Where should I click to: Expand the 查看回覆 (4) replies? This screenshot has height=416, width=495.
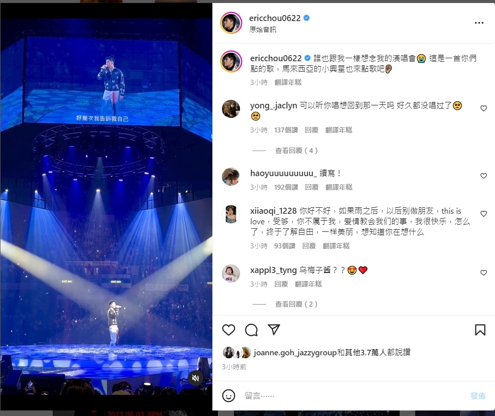[296, 151]
